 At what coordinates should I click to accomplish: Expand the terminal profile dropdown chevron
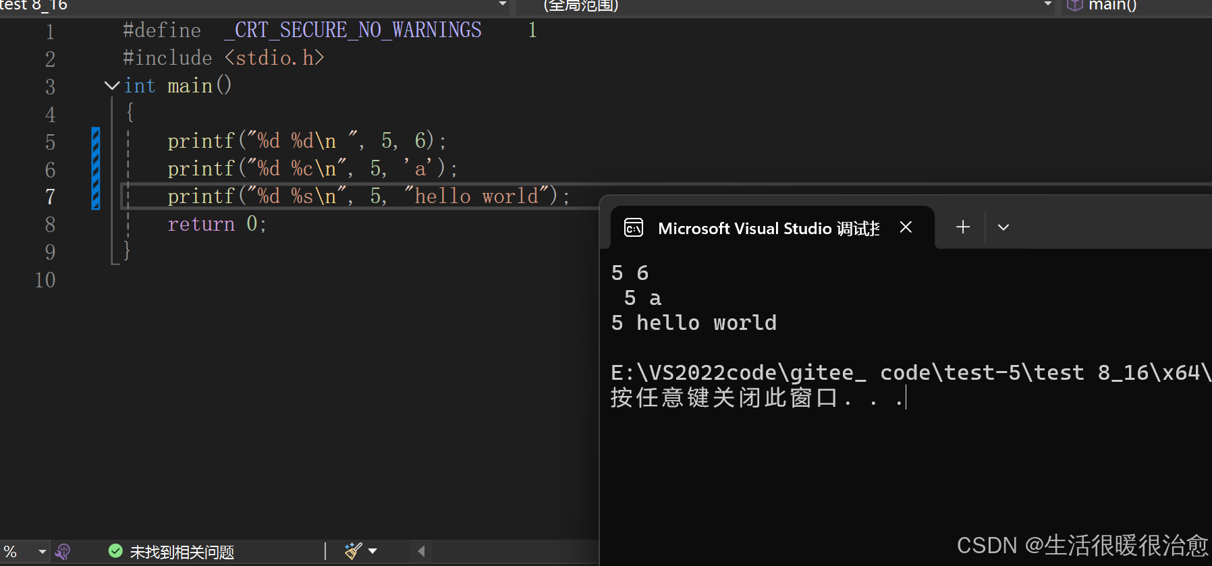[1003, 227]
